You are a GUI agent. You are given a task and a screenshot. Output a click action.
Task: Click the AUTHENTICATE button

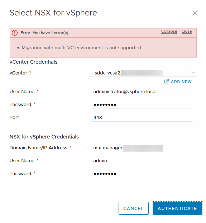point(177,208)
